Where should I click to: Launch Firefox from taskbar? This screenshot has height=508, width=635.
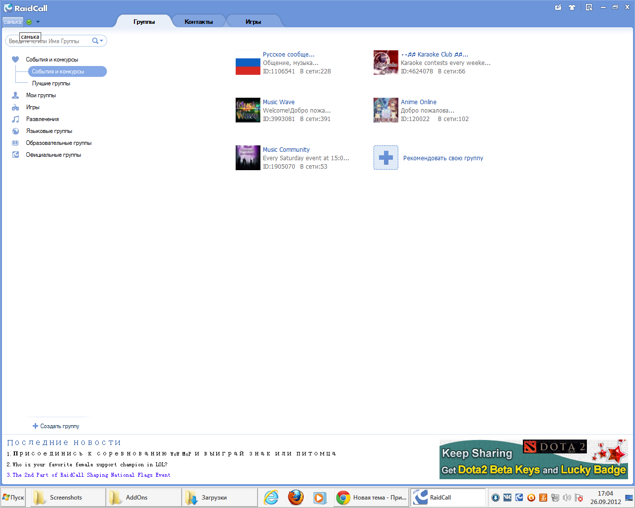tap(296, 498)
